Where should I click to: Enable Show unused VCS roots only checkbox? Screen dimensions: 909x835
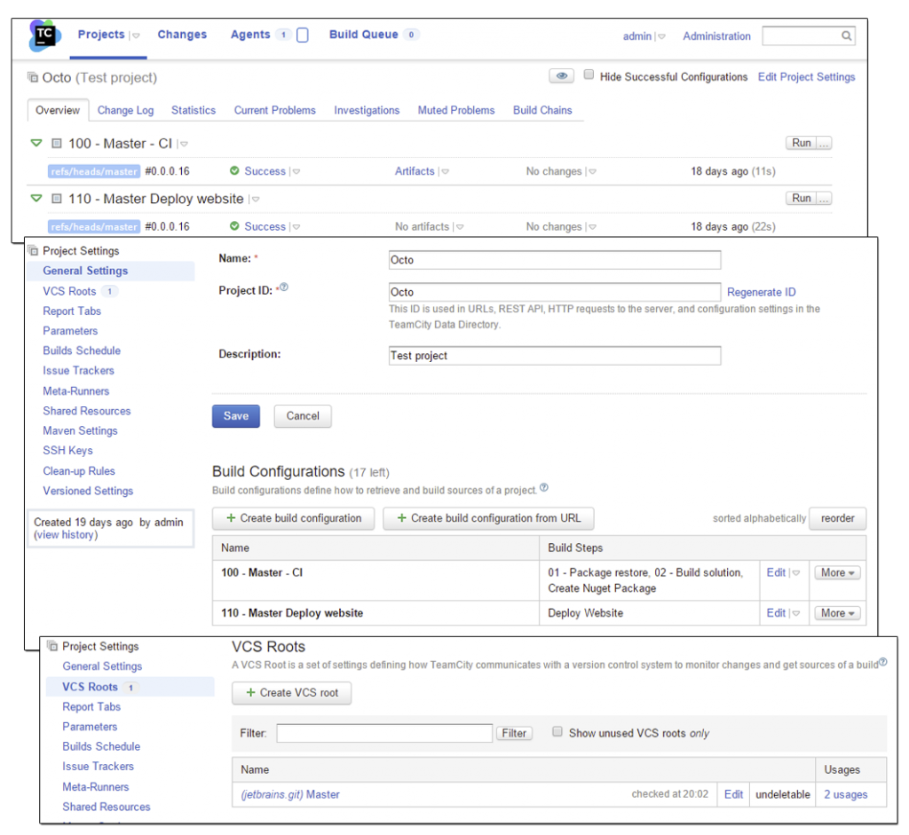(x=557, y=731)
